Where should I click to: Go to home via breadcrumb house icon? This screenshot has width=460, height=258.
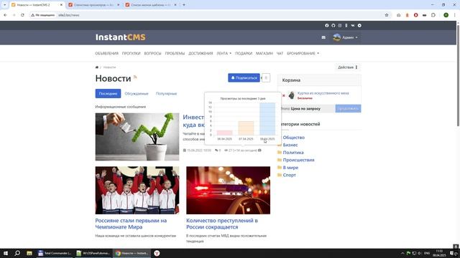point(97,67)
